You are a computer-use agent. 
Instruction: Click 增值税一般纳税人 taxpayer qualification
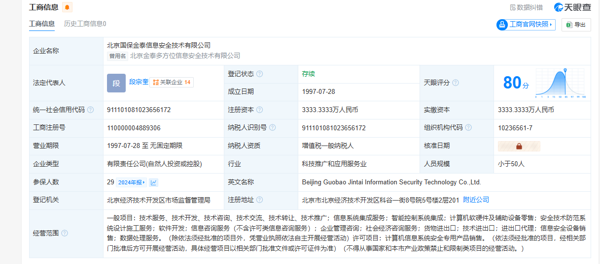[x=328, y=146]
